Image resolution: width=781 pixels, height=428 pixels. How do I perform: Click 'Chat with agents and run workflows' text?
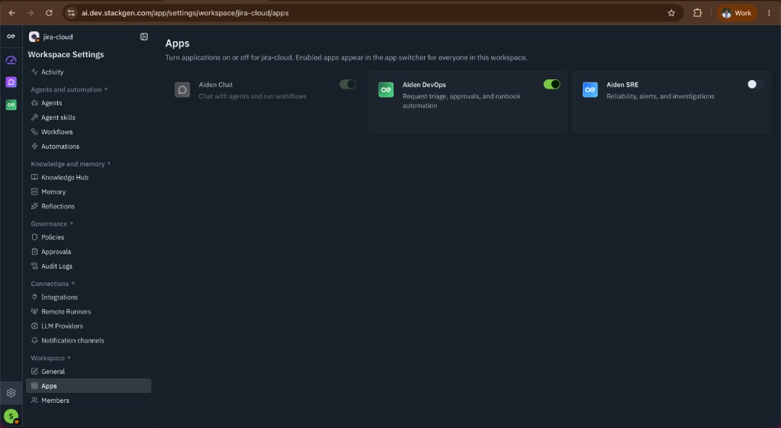pyautogui.click(x=252, y=96)
